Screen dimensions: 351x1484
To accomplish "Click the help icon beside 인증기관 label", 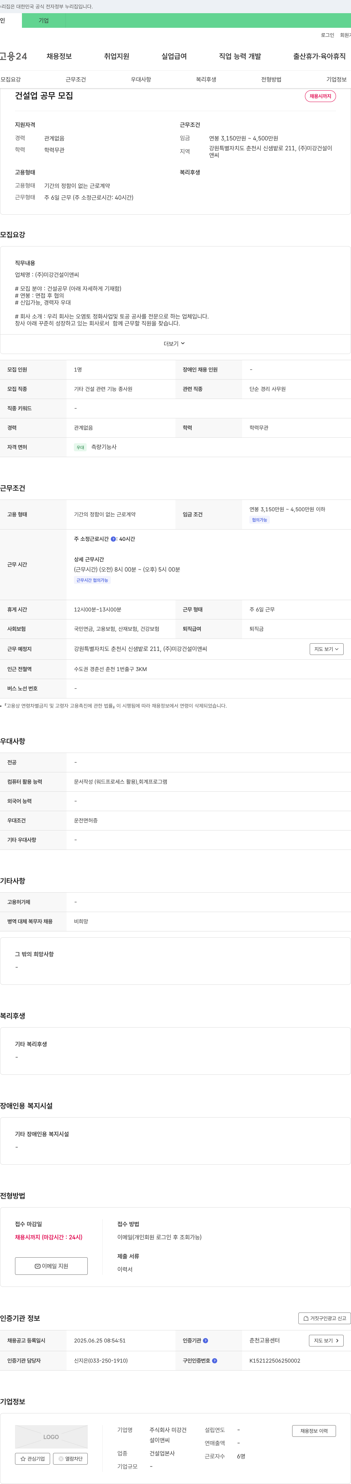I will (206, 1341).
